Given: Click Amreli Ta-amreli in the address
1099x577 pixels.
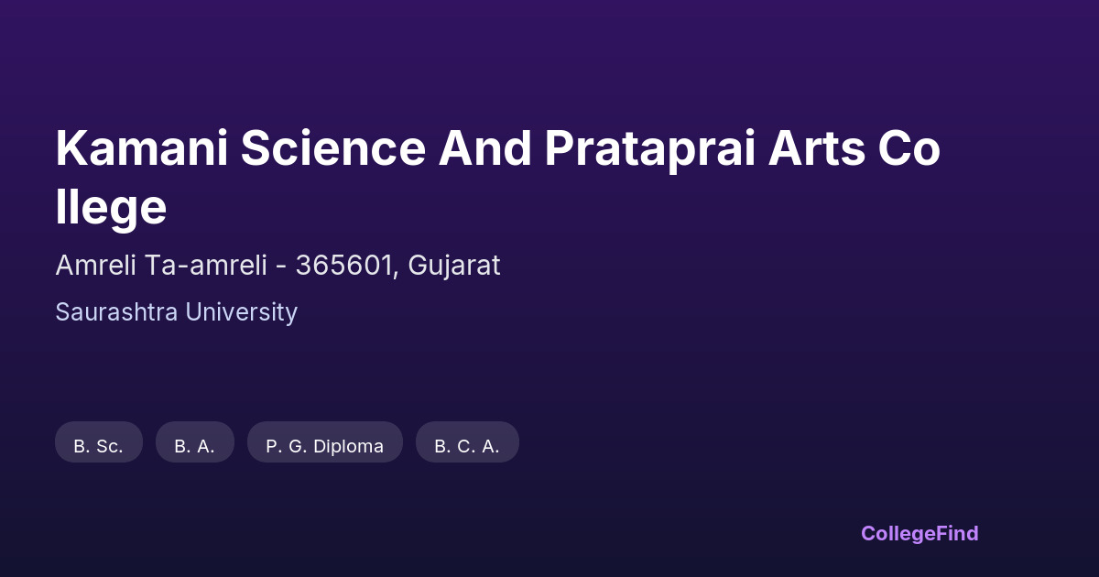Looking at the screenshot, I should (x=160, y=266).
